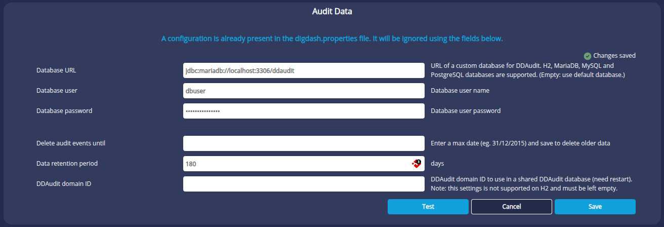Click the Delete audit events until label
Viewport: 664px width, 227px height.
71,143
